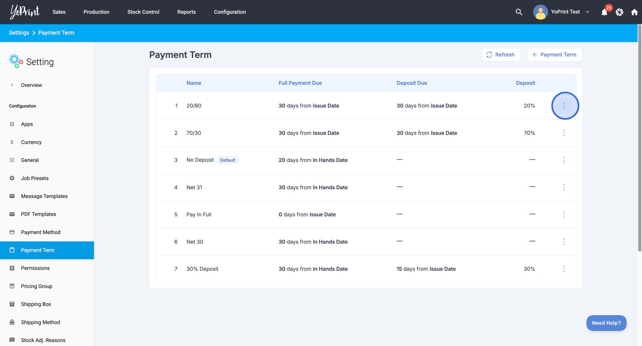Click the aperture icon beside the bell
Viewport: 642px width, 346px height.
tap(620, 12)
